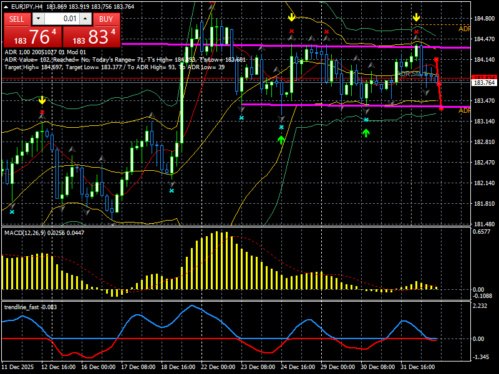Screen dimensions: 499x374
Task: Click the 184.800 price scale label
Action: coord(485,19)
